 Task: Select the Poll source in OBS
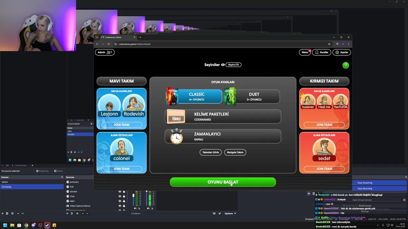click(72, 187)
